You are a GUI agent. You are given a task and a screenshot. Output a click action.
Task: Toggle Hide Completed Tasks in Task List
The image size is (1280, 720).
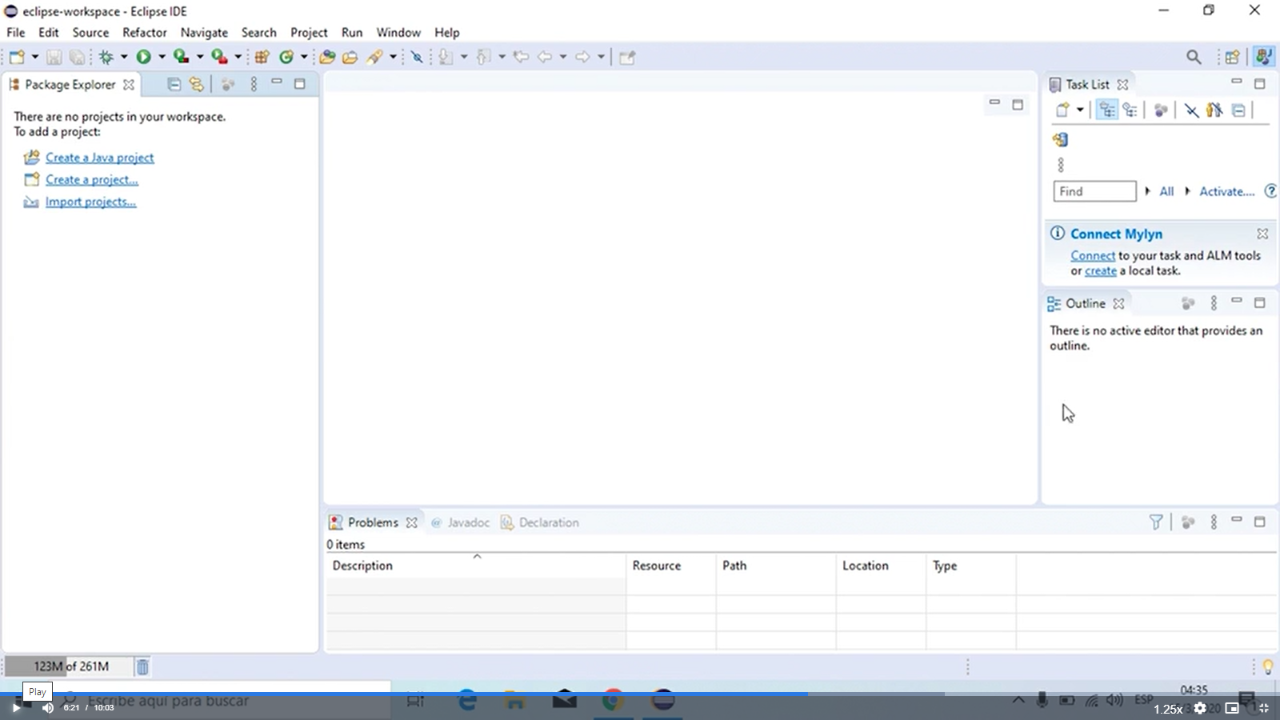tap(1191, 110)
